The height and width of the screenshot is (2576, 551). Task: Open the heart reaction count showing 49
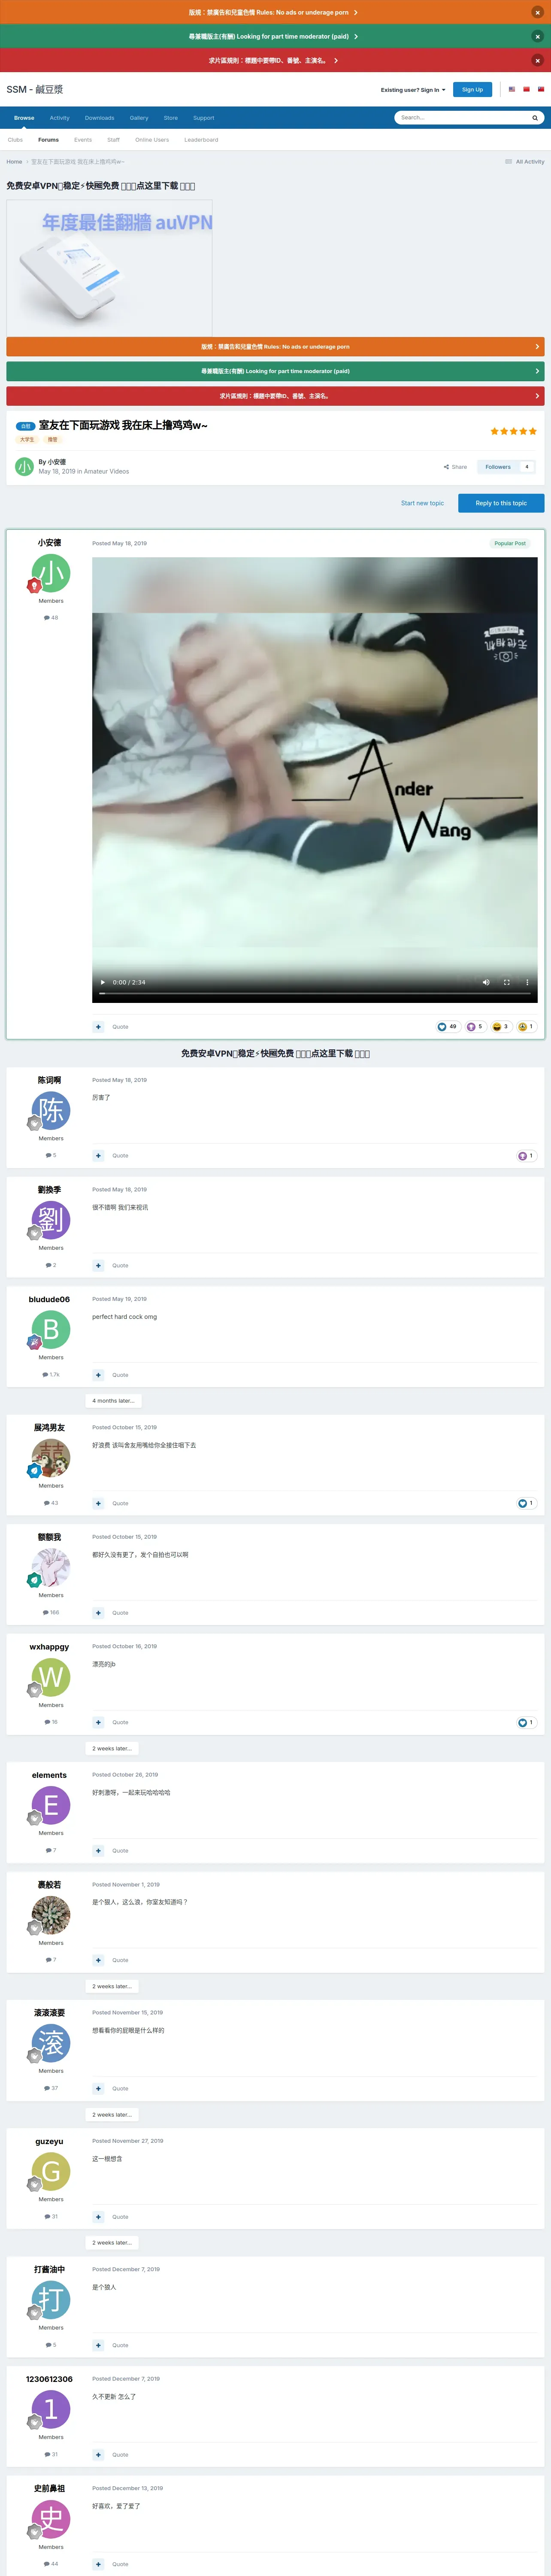pyautogui.click(x=447, y=1026)
